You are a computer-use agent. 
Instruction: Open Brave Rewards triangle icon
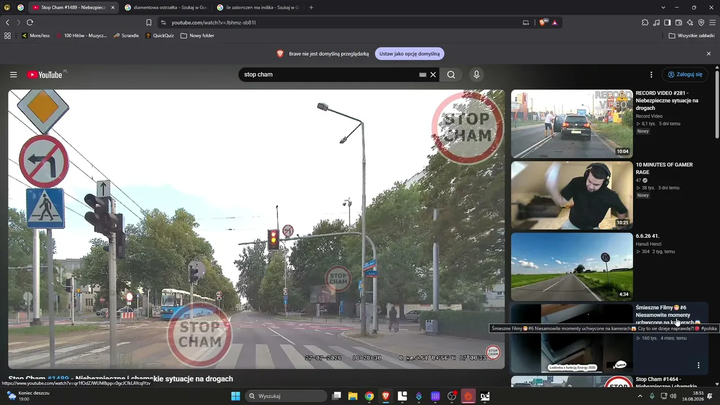point(555,22)
